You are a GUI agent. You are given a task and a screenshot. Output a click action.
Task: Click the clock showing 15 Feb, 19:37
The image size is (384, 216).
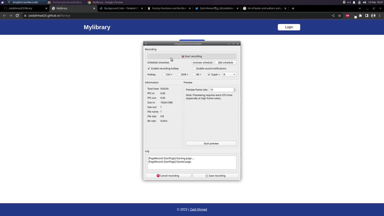pyautogui.click(x=375, y=2)
